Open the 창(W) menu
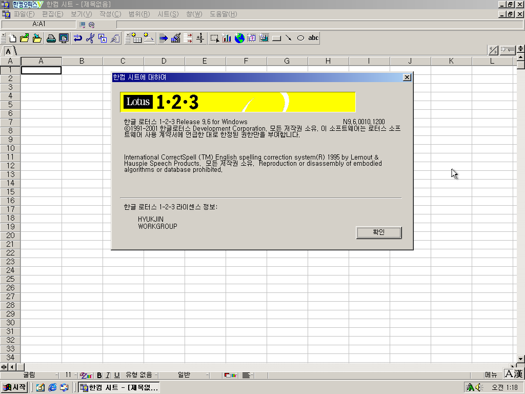525x394 pixels. tap(194, 14)
